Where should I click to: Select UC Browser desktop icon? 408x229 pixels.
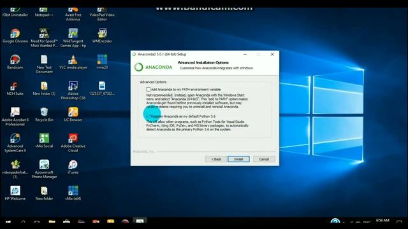click(x=73, y=114)
